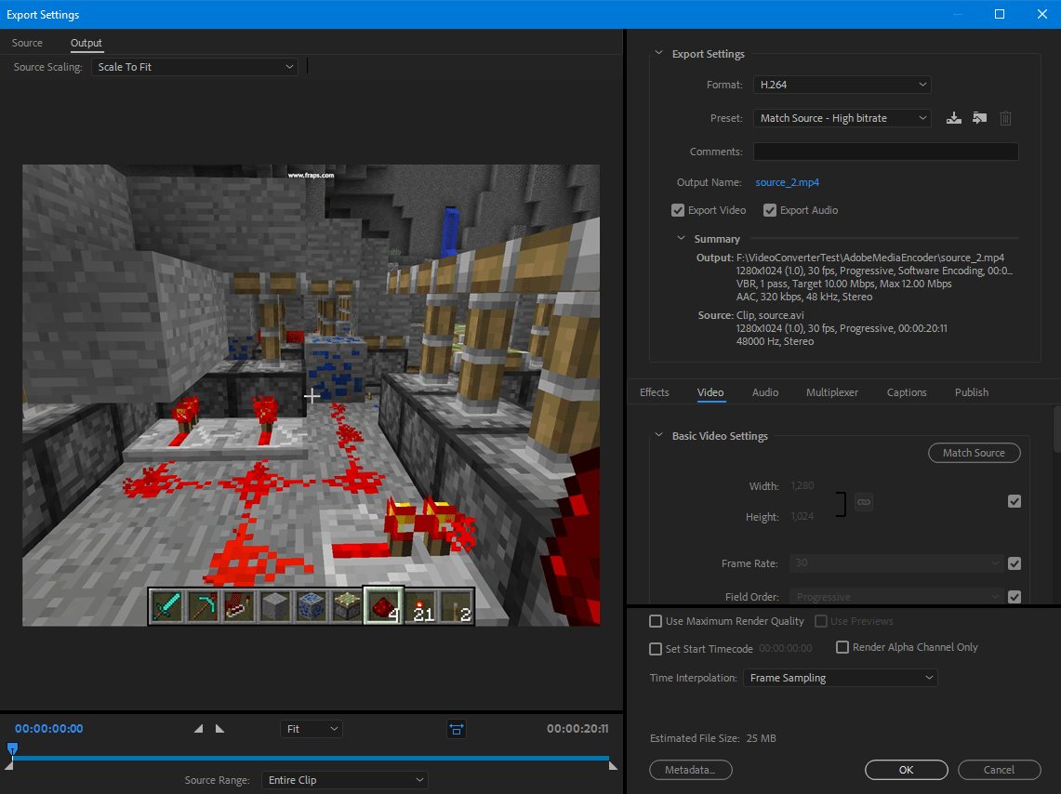1061x794 pixels.
Task: Open the Fit zoom level dropdown
Action: [312, 729]
